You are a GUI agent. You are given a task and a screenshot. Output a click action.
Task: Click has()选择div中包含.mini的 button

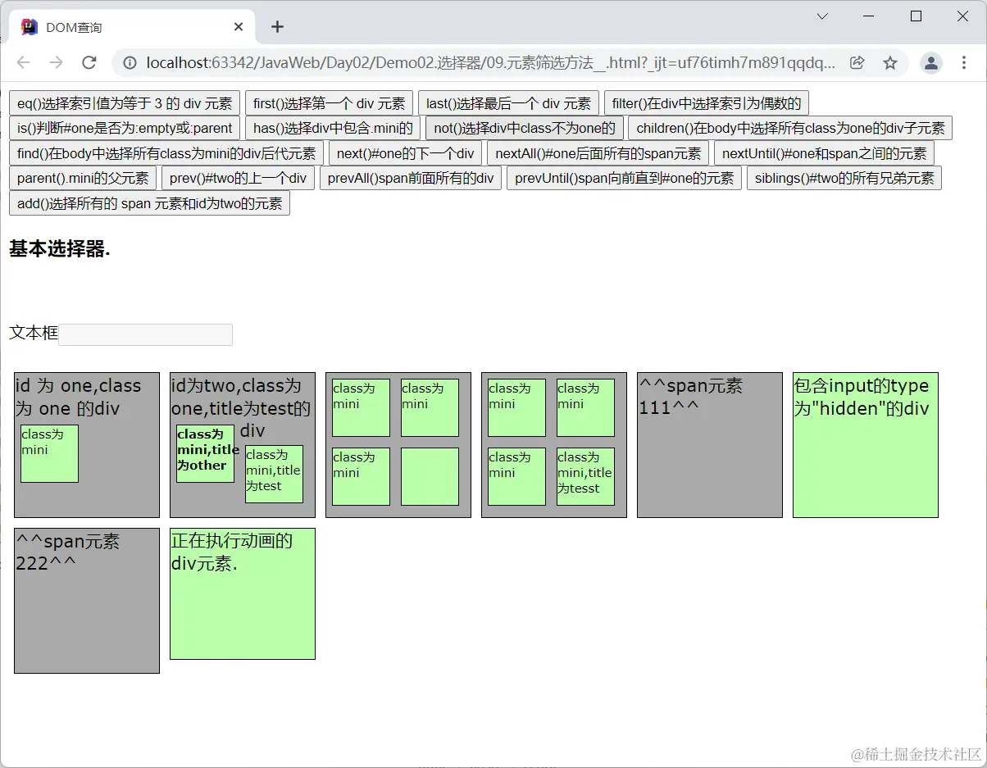(333, 128)
